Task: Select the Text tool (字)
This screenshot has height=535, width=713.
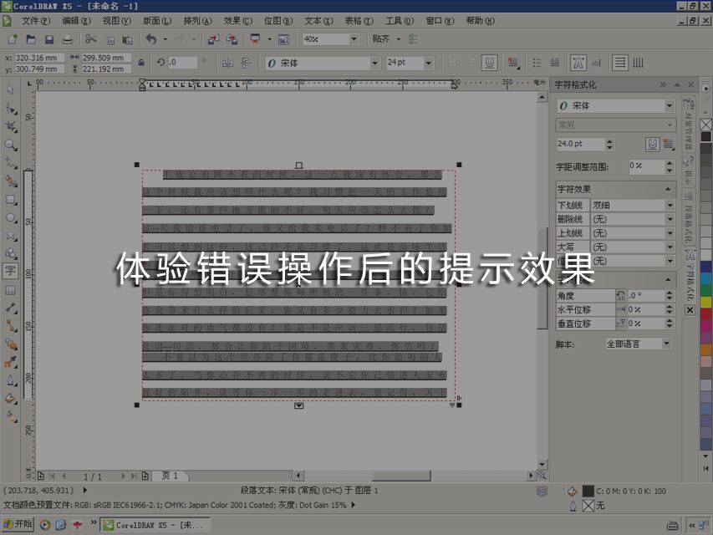Action: click(x=11, y=271)
